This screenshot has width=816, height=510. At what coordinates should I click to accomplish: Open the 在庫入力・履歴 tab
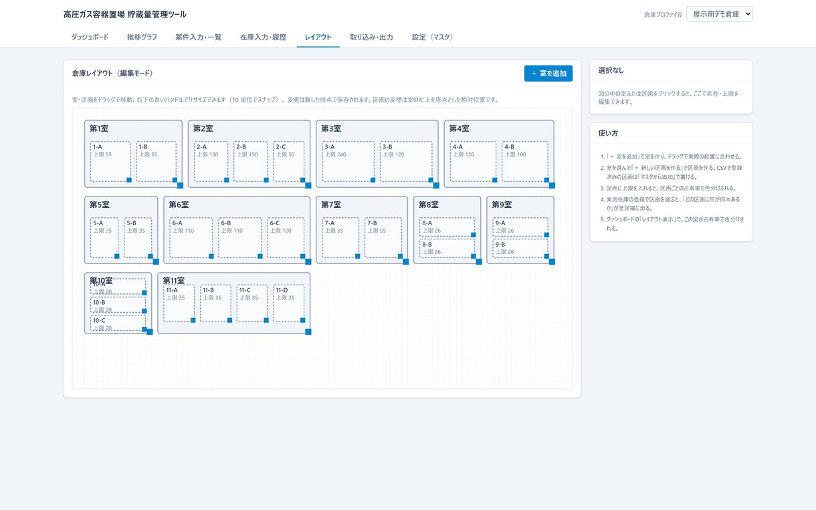point(263,37)
